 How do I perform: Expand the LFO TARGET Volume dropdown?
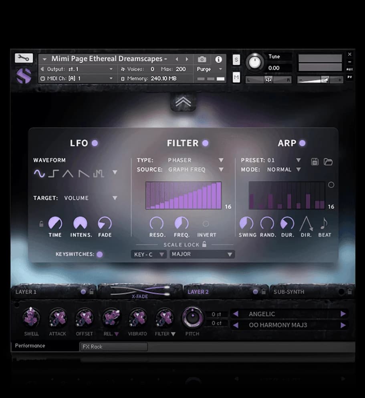click(x=115, y=198)
